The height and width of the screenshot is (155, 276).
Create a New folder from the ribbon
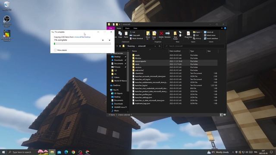tap(175, 35)
